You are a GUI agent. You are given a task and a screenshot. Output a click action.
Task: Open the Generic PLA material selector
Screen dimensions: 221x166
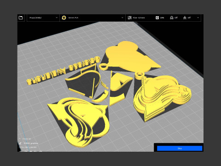pyautogui.click(x=93, y=18)
